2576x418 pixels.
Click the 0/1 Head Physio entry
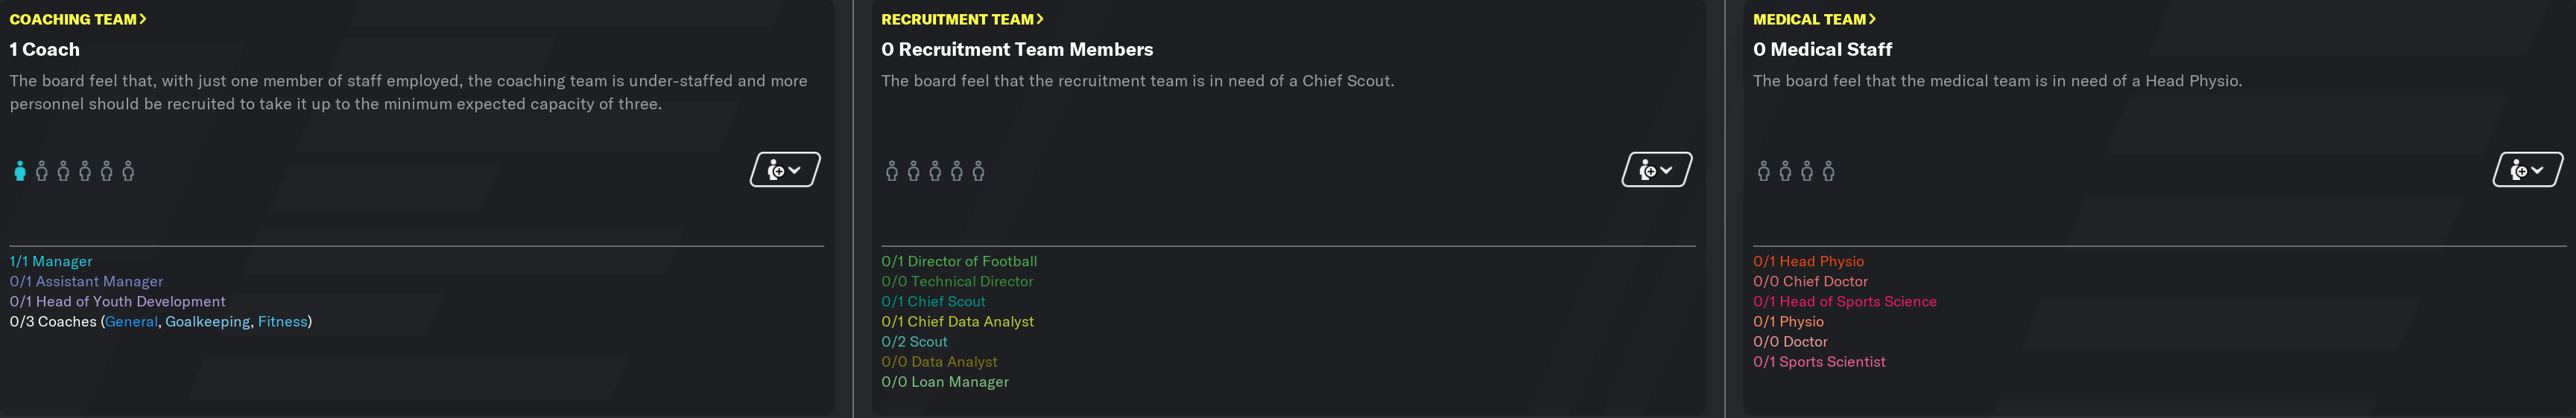1808,261
